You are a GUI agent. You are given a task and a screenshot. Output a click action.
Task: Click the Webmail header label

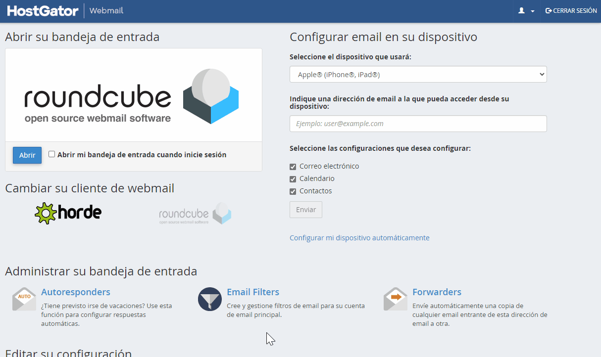(x=106, y=11)
